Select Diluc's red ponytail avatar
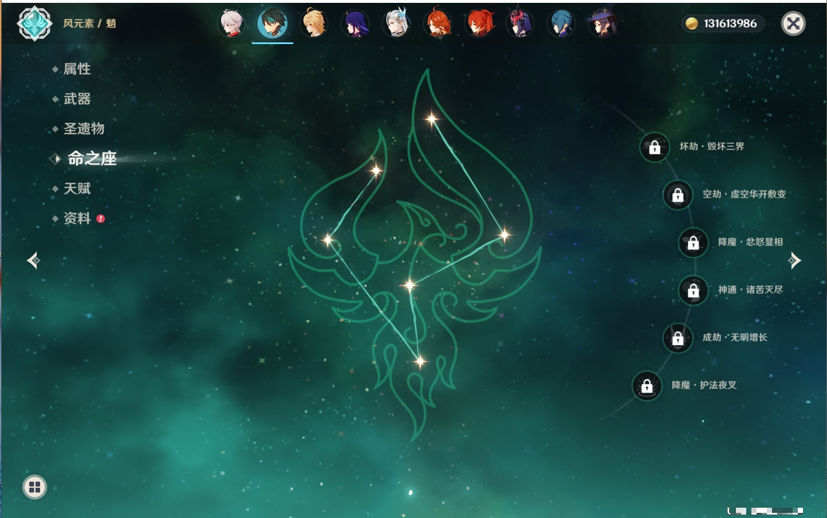This screenshot has height=518, width=827. [479, 23]
